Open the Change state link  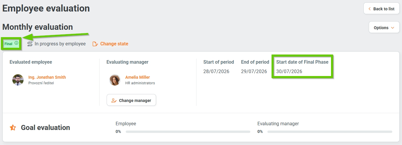coord(114,44)
